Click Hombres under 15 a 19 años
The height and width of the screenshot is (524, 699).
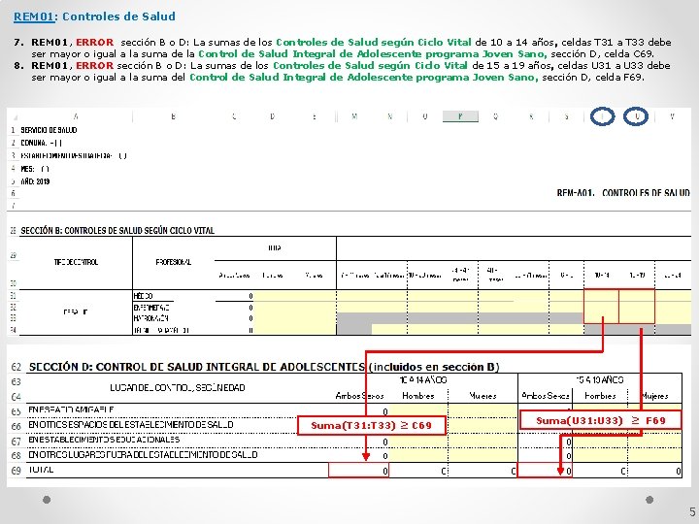pyautogui.click(x=600, y=396)
